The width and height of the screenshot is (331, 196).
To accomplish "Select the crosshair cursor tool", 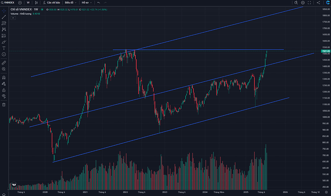I will point(4,11).
